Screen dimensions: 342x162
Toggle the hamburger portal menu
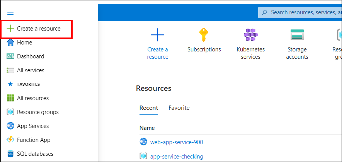tap(10, 13)
